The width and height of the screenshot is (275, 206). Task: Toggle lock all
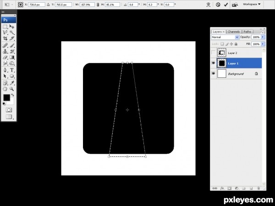pos(236,44)
